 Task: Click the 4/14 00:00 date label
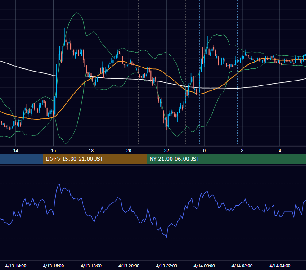tap(204, 265)
